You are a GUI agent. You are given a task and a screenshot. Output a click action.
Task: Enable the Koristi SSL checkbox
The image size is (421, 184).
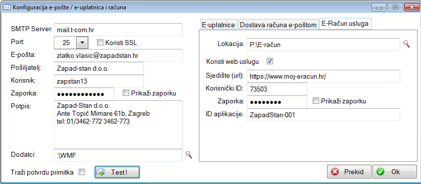pyautogui.click(x=100, y=43)
